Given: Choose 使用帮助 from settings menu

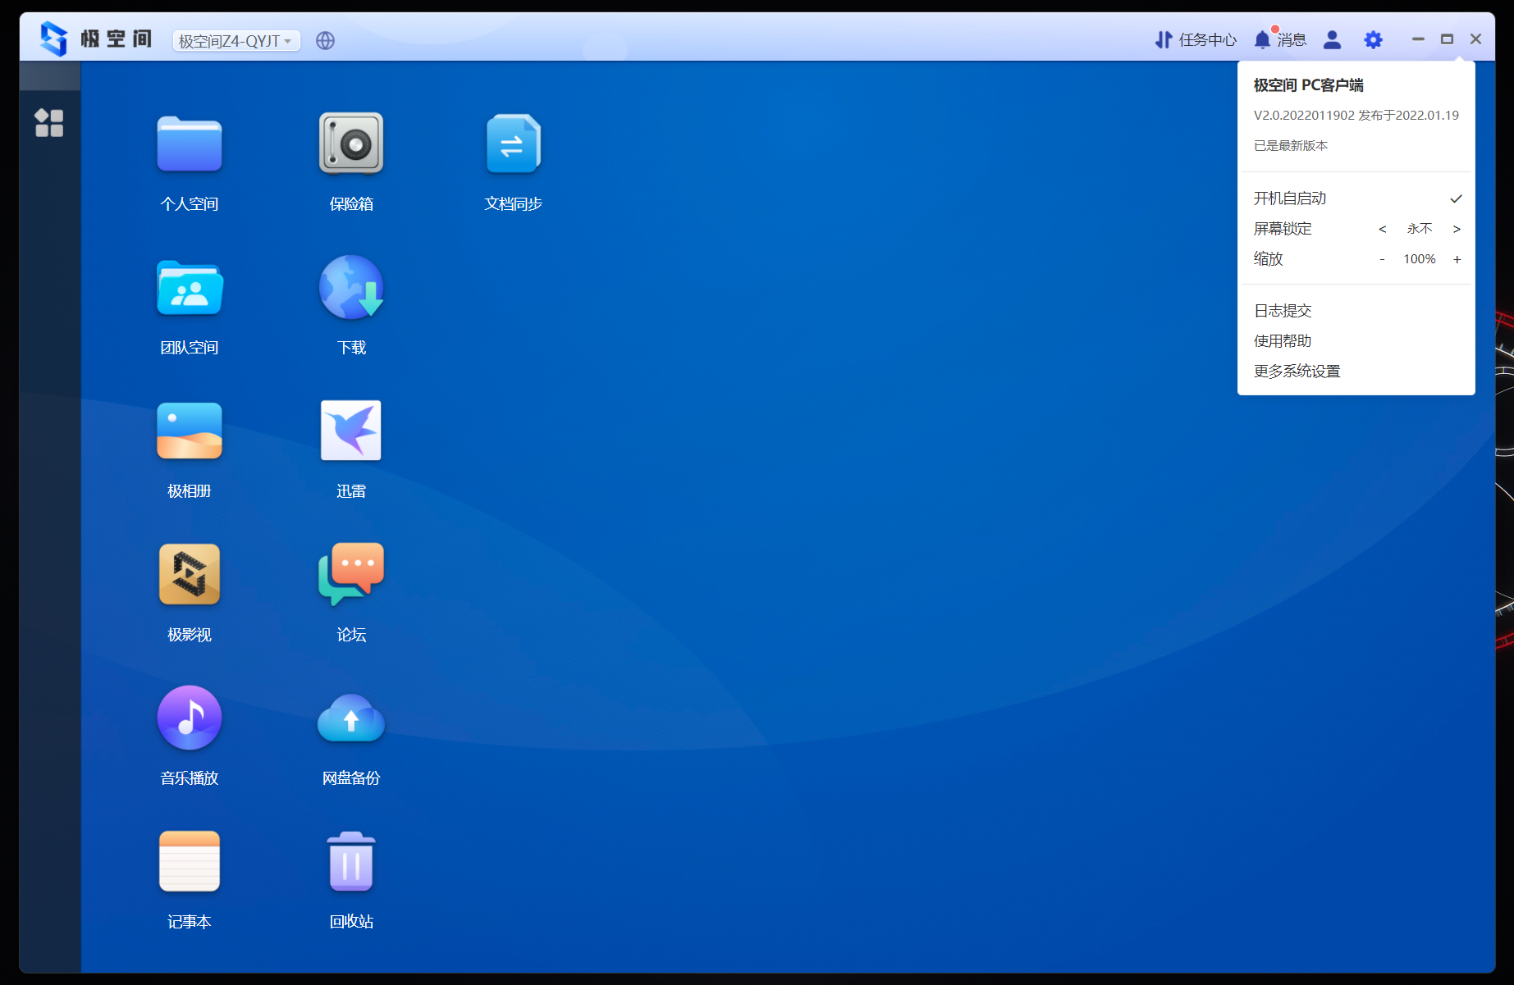Looking at the screenshot, I should click(x=1283, y=341).
